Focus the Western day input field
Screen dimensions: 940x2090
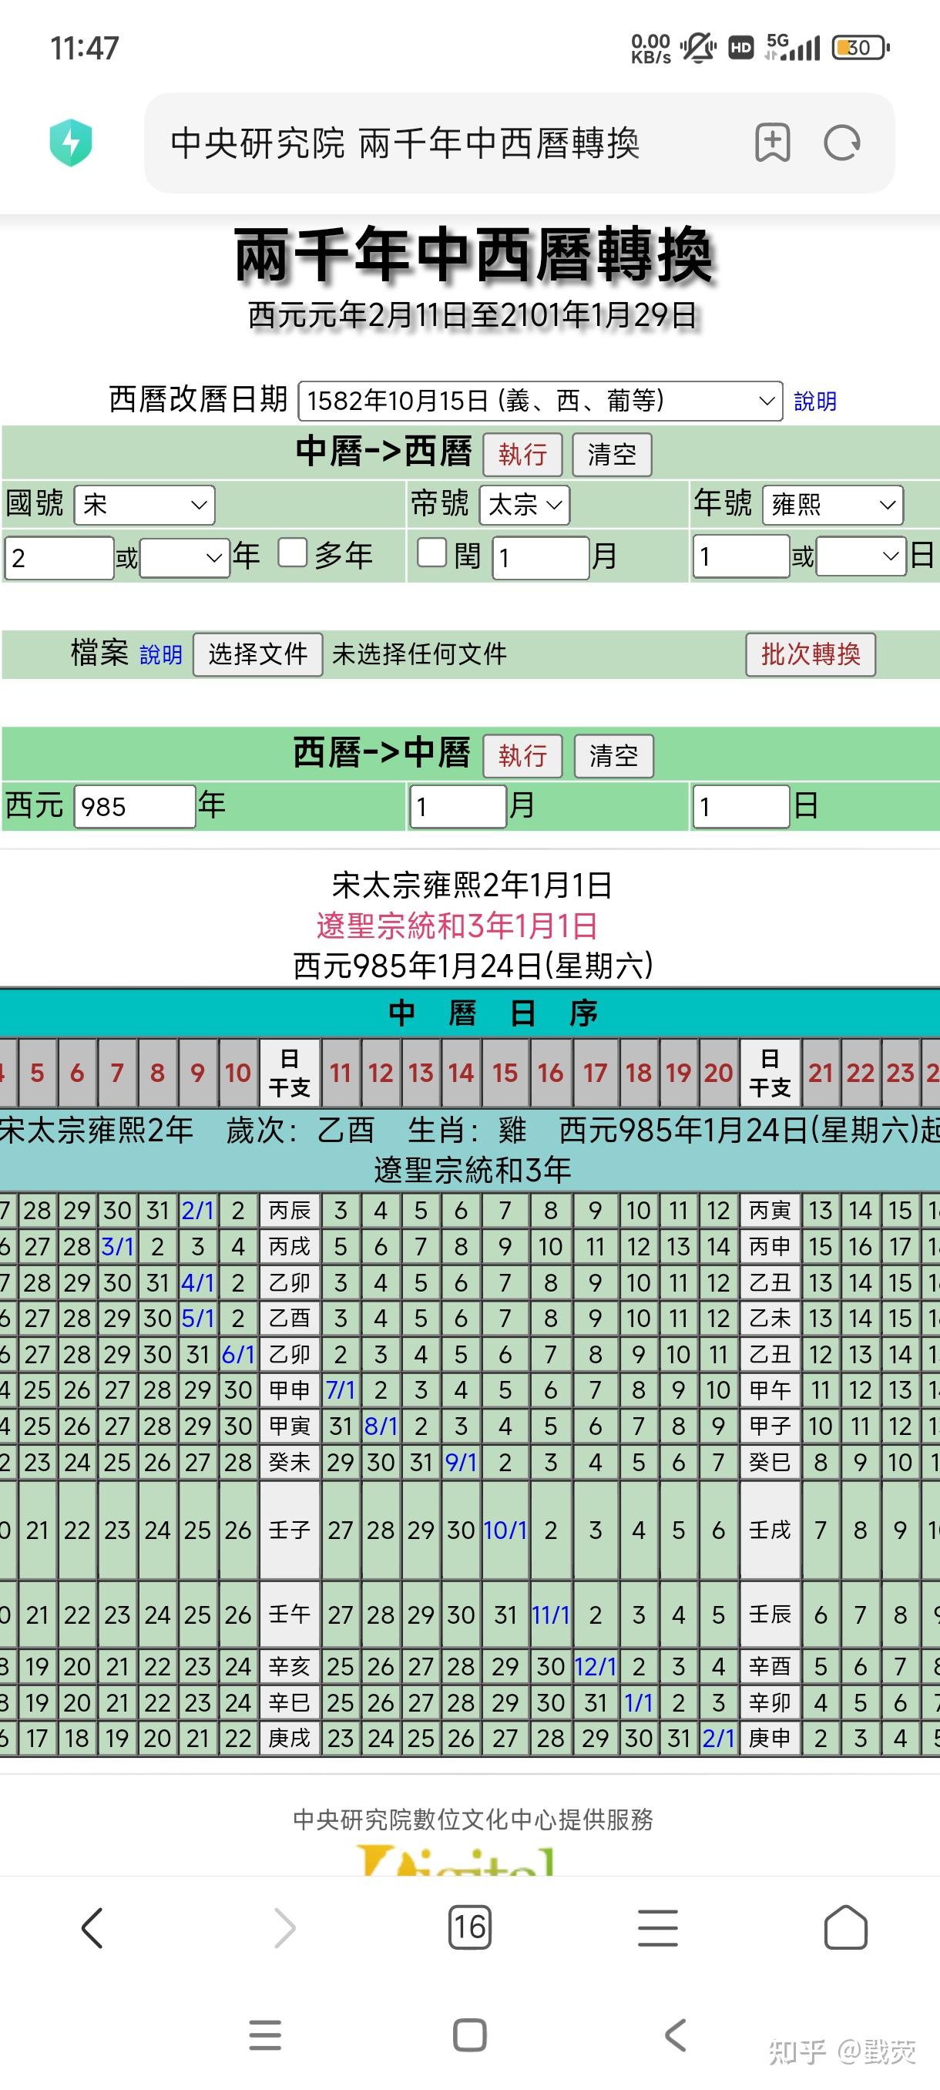click(741, 806)
